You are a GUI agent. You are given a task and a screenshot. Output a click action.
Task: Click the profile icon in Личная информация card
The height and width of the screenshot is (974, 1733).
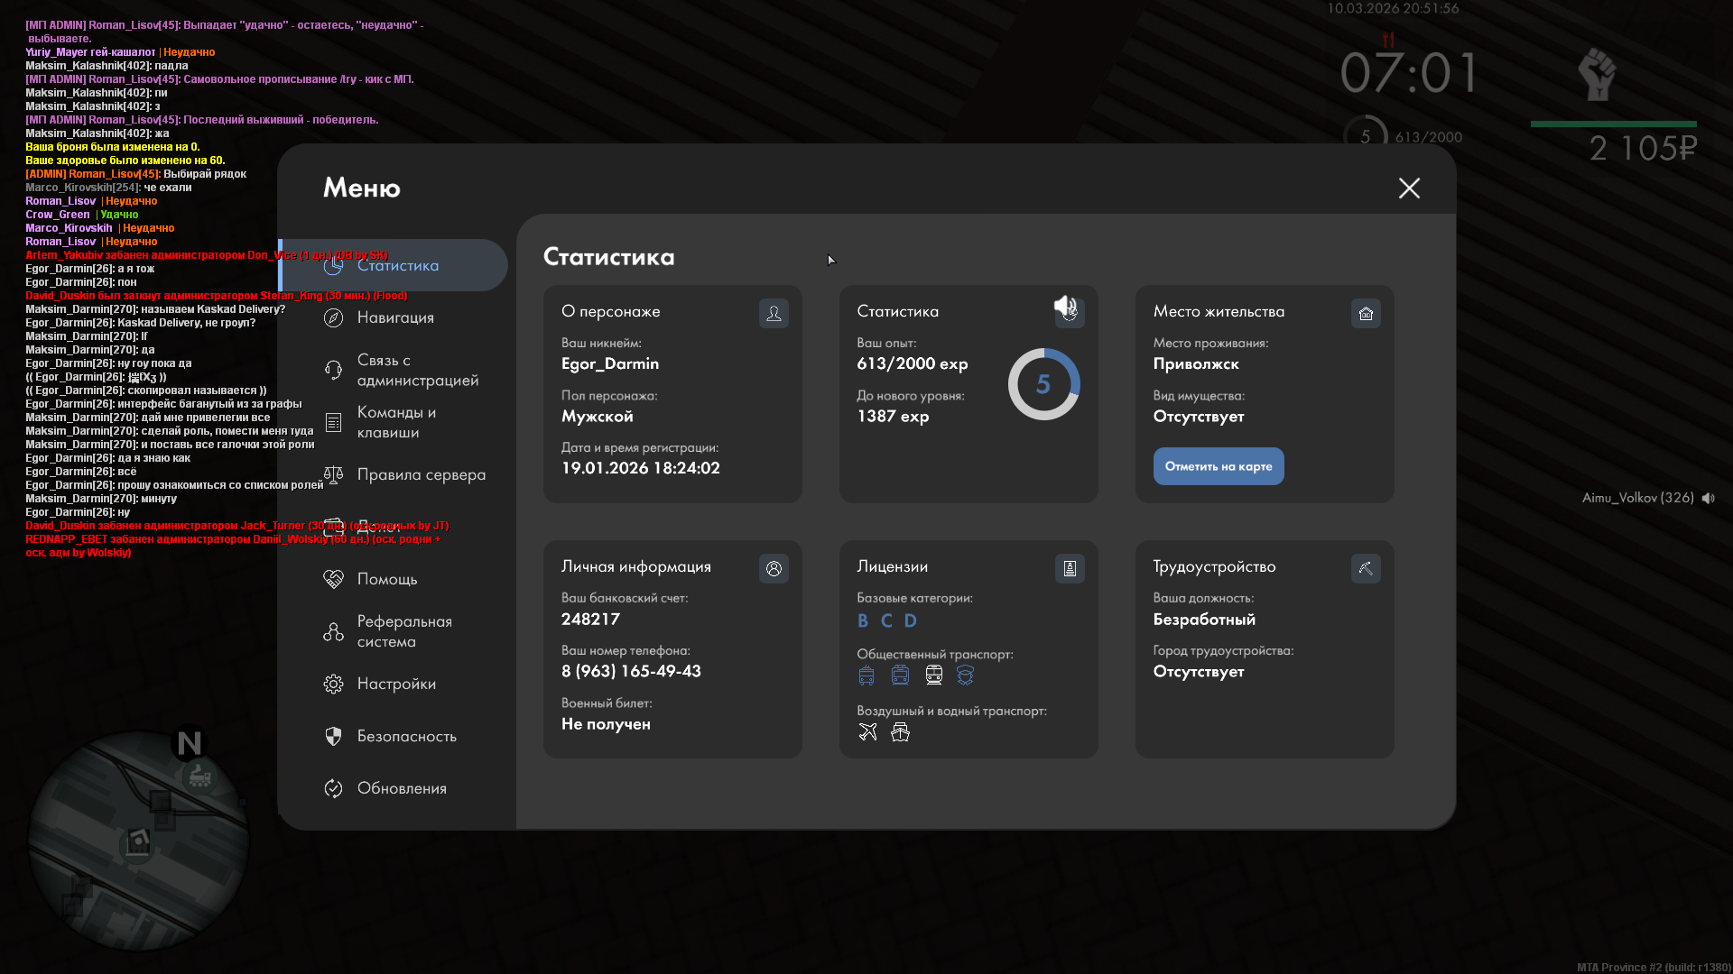point(774,568)
